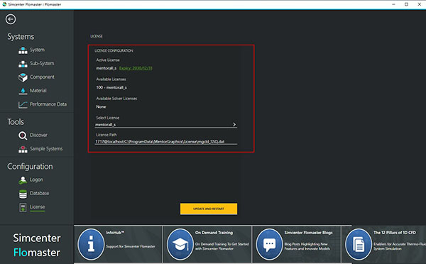This screenshot has height=264, width=426.
Task: Open Blog Posts Highlighting New Features text
Action: pyautogui.click(x=307, y=246)
